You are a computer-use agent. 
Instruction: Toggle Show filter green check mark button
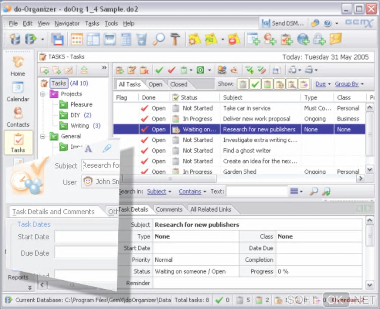pyautogui.click(x=255, y=84)
